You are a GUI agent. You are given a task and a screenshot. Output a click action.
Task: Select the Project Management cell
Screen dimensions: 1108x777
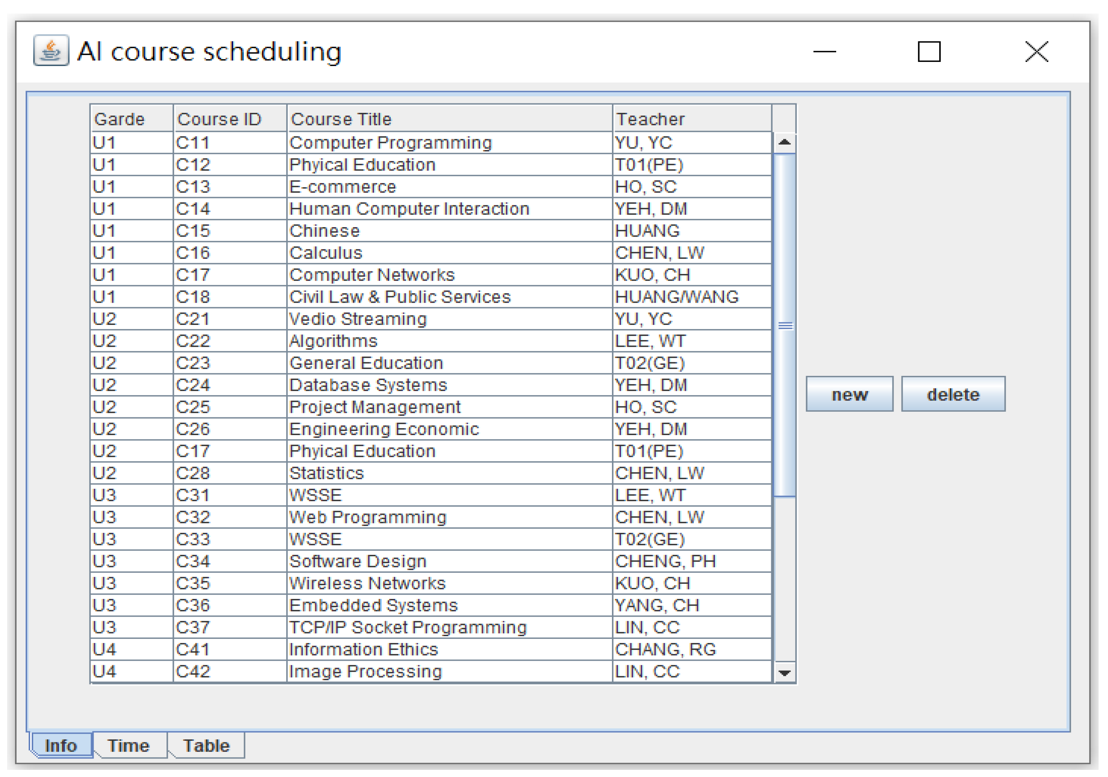[x=450, y=407]
